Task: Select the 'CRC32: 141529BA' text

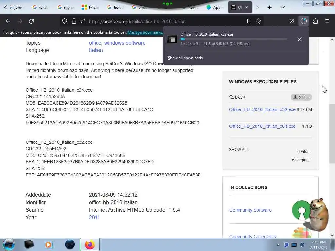Action: pos(45,96)
